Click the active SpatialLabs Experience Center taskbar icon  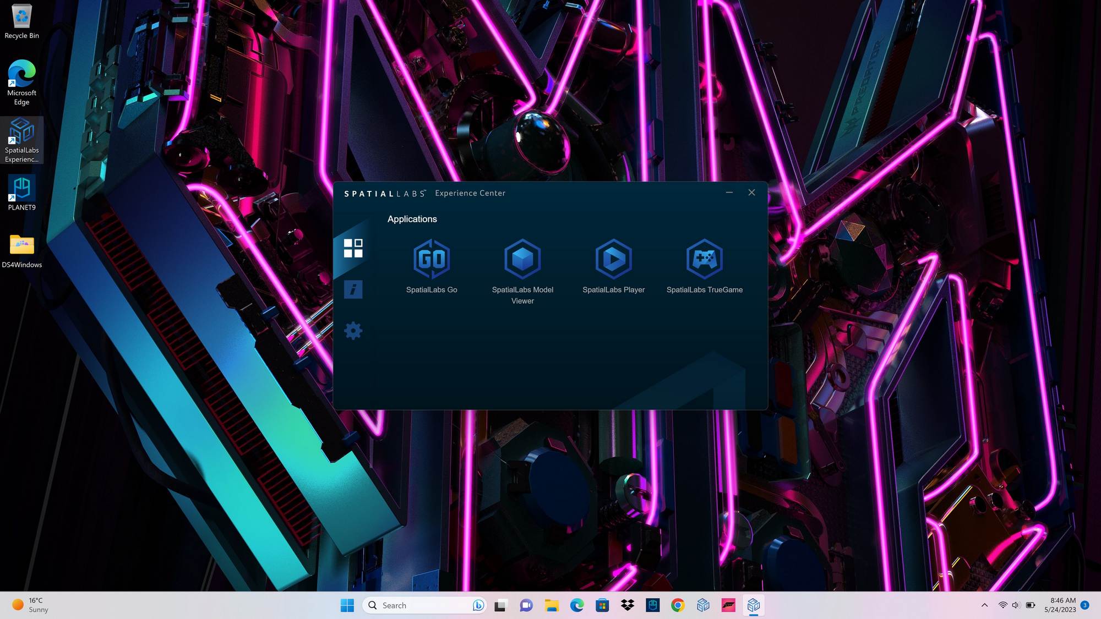[x=754, y=605]
